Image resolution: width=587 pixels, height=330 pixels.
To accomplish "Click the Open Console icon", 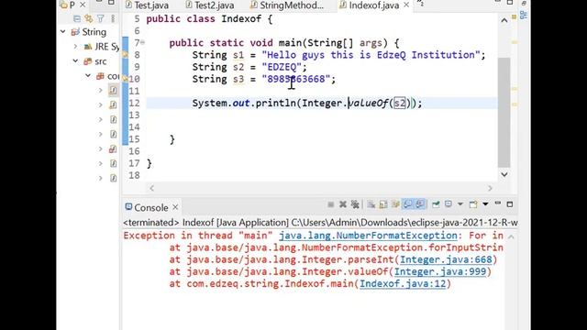I will [x=473, y=204].
